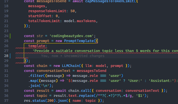Click the regular expression on line 36
Image resolution: width=178 pixels, height=104 pixels.
pos(114,96)
